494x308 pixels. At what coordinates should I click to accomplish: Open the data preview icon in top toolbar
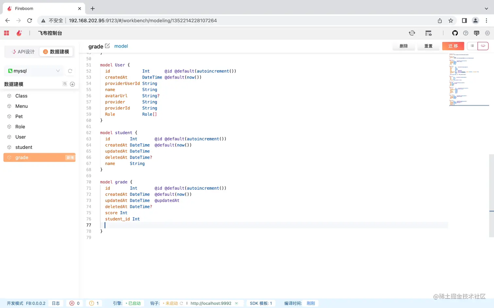[x=428, y=33]
